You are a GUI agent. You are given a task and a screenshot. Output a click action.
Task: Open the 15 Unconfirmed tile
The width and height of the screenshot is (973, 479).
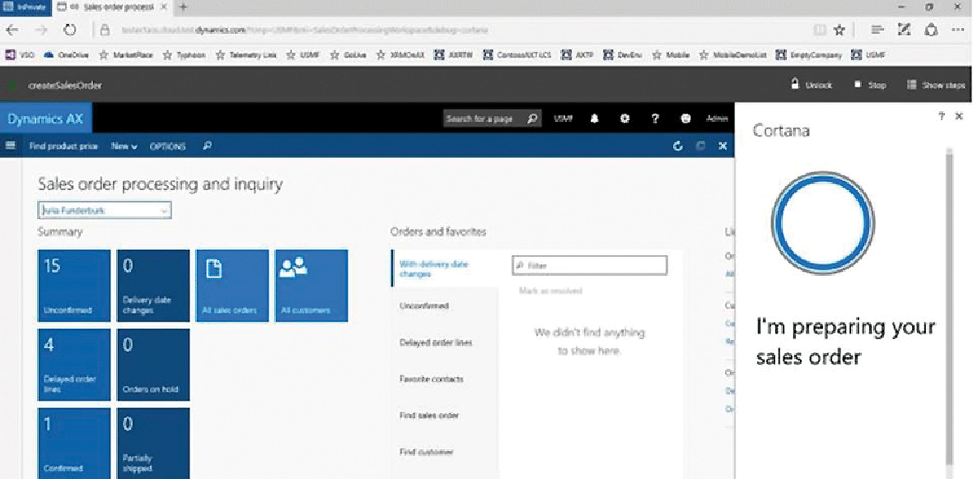(x=74, y=286)
